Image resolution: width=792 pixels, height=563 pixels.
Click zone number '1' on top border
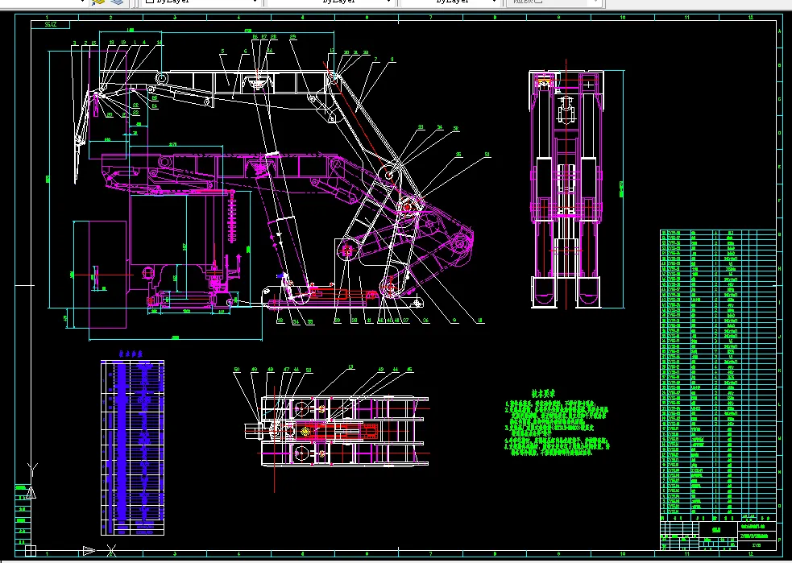[48, 18]
